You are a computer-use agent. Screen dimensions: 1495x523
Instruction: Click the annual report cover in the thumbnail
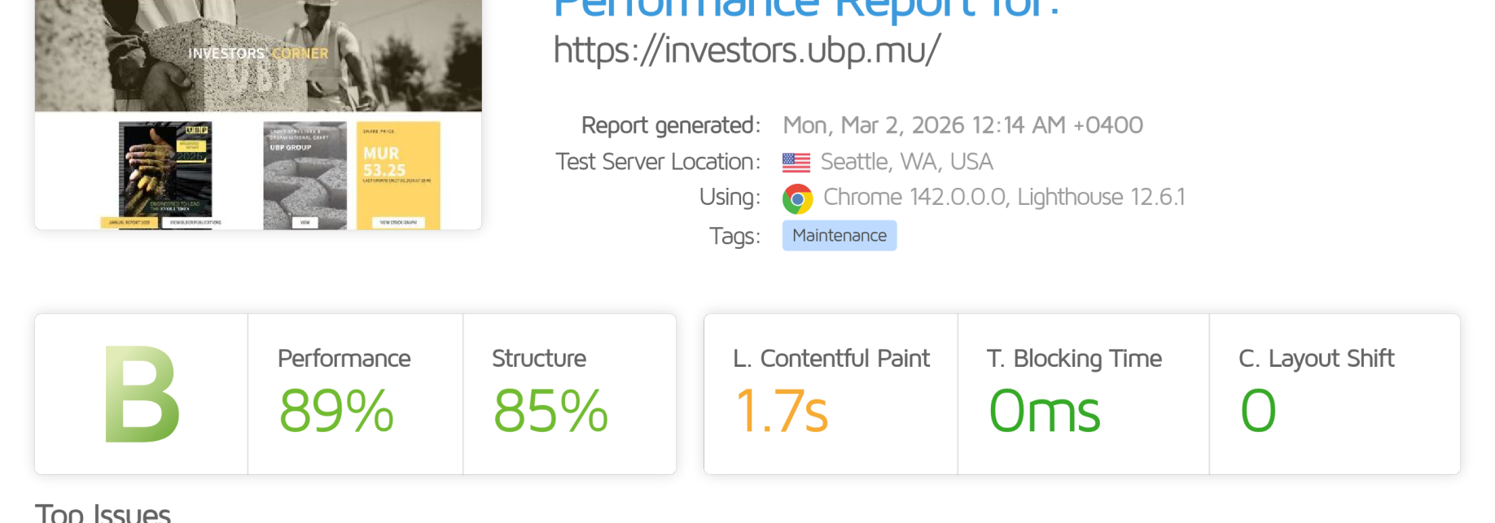(165, 169)
